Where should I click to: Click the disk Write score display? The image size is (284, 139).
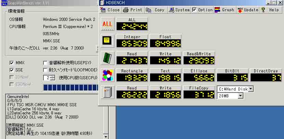click(165, 95)
